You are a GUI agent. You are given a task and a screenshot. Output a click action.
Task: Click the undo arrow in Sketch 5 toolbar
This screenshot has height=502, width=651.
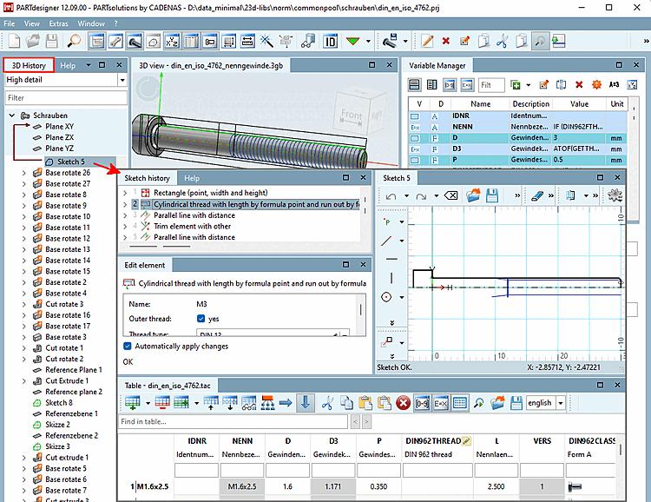coord(391,197)
